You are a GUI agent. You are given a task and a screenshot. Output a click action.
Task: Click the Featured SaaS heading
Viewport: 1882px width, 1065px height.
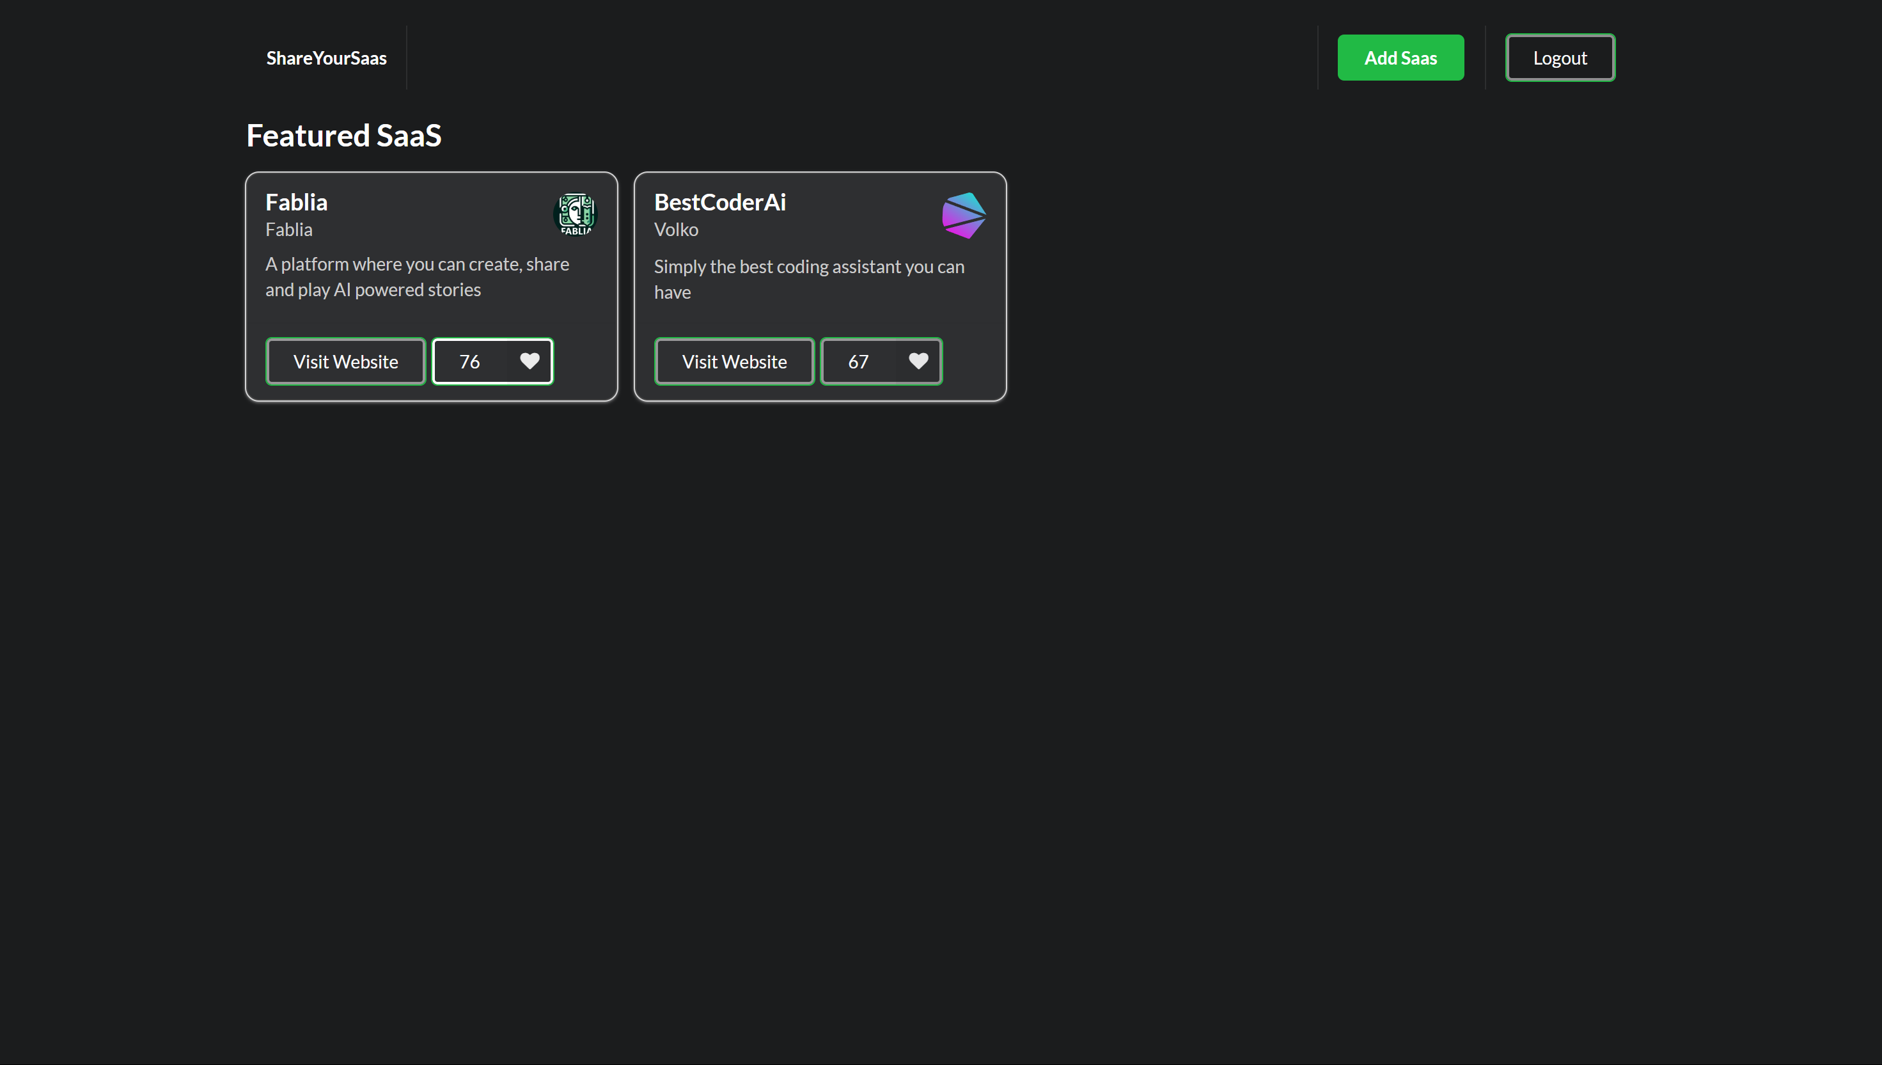pyautogui.click(x=343, y=136)
